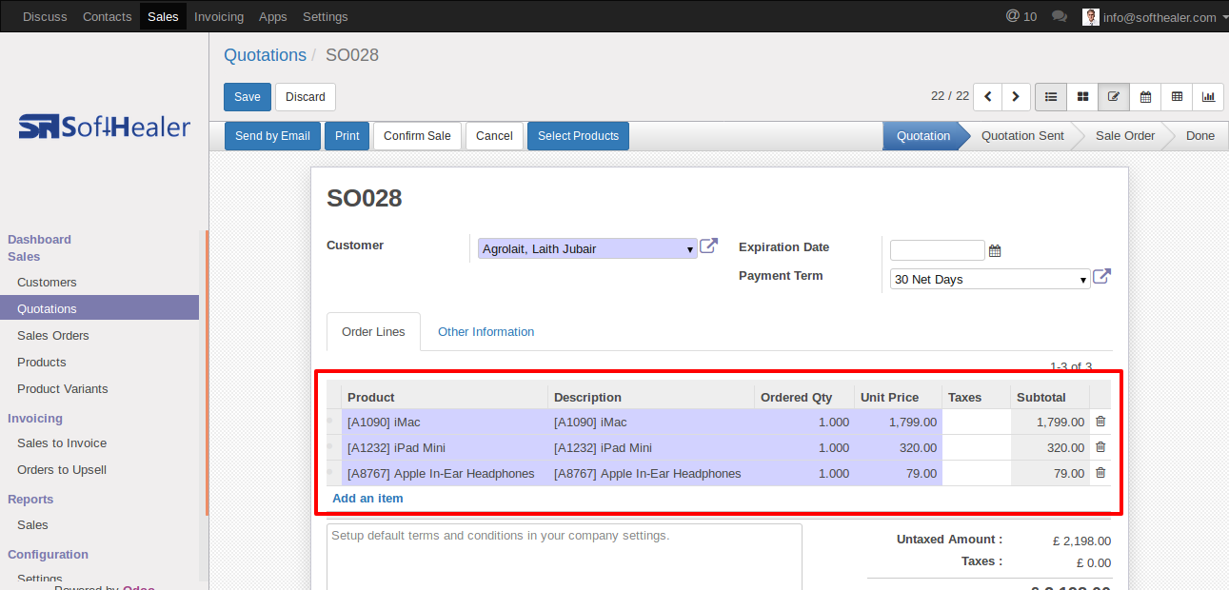Click the terms and conditions textarea

(x=565, y=557)
